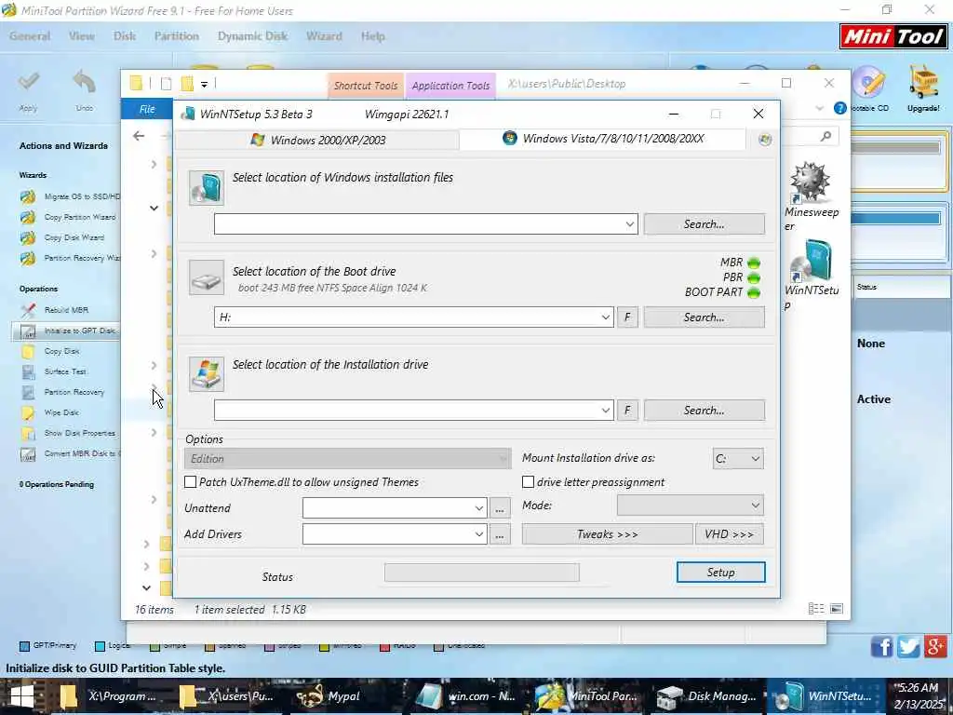Open Application Tools ribbon tab
Image resolution: width=953 pixels, height=715 pixels.
(x=450, y=86)
